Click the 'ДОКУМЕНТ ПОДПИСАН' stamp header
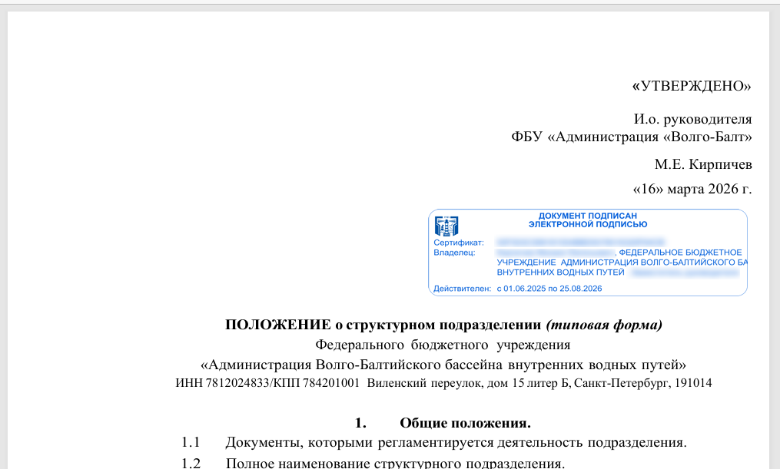780x469 pixels. (588, 216)
